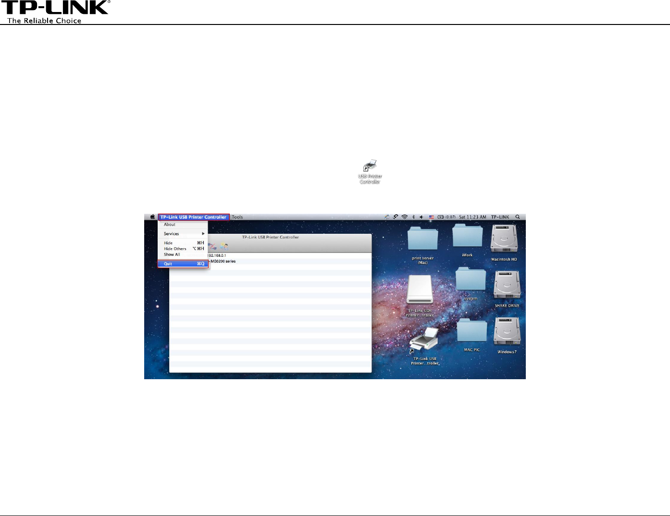
Task: Click the leftmost menu bar status icon
Action: click(387, 217)
